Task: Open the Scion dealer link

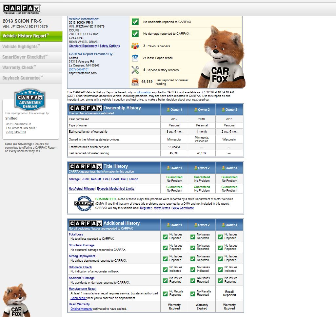Action: (78, 298)
